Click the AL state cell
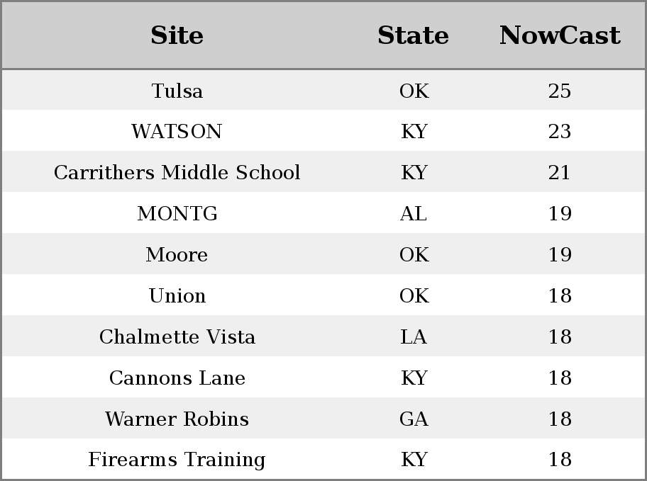The height and width of the screenshot is (481, 647). (414, 213)
